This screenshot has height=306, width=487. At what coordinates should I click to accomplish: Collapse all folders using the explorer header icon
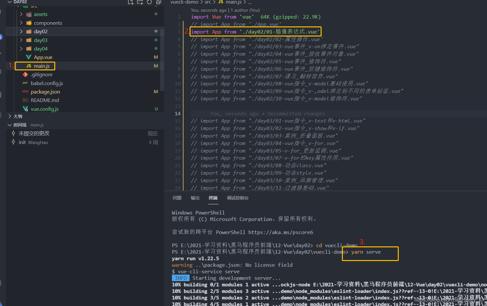click(x=159, y=2)
